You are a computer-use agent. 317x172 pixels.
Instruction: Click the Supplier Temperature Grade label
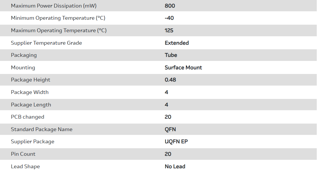coord(46,43)
